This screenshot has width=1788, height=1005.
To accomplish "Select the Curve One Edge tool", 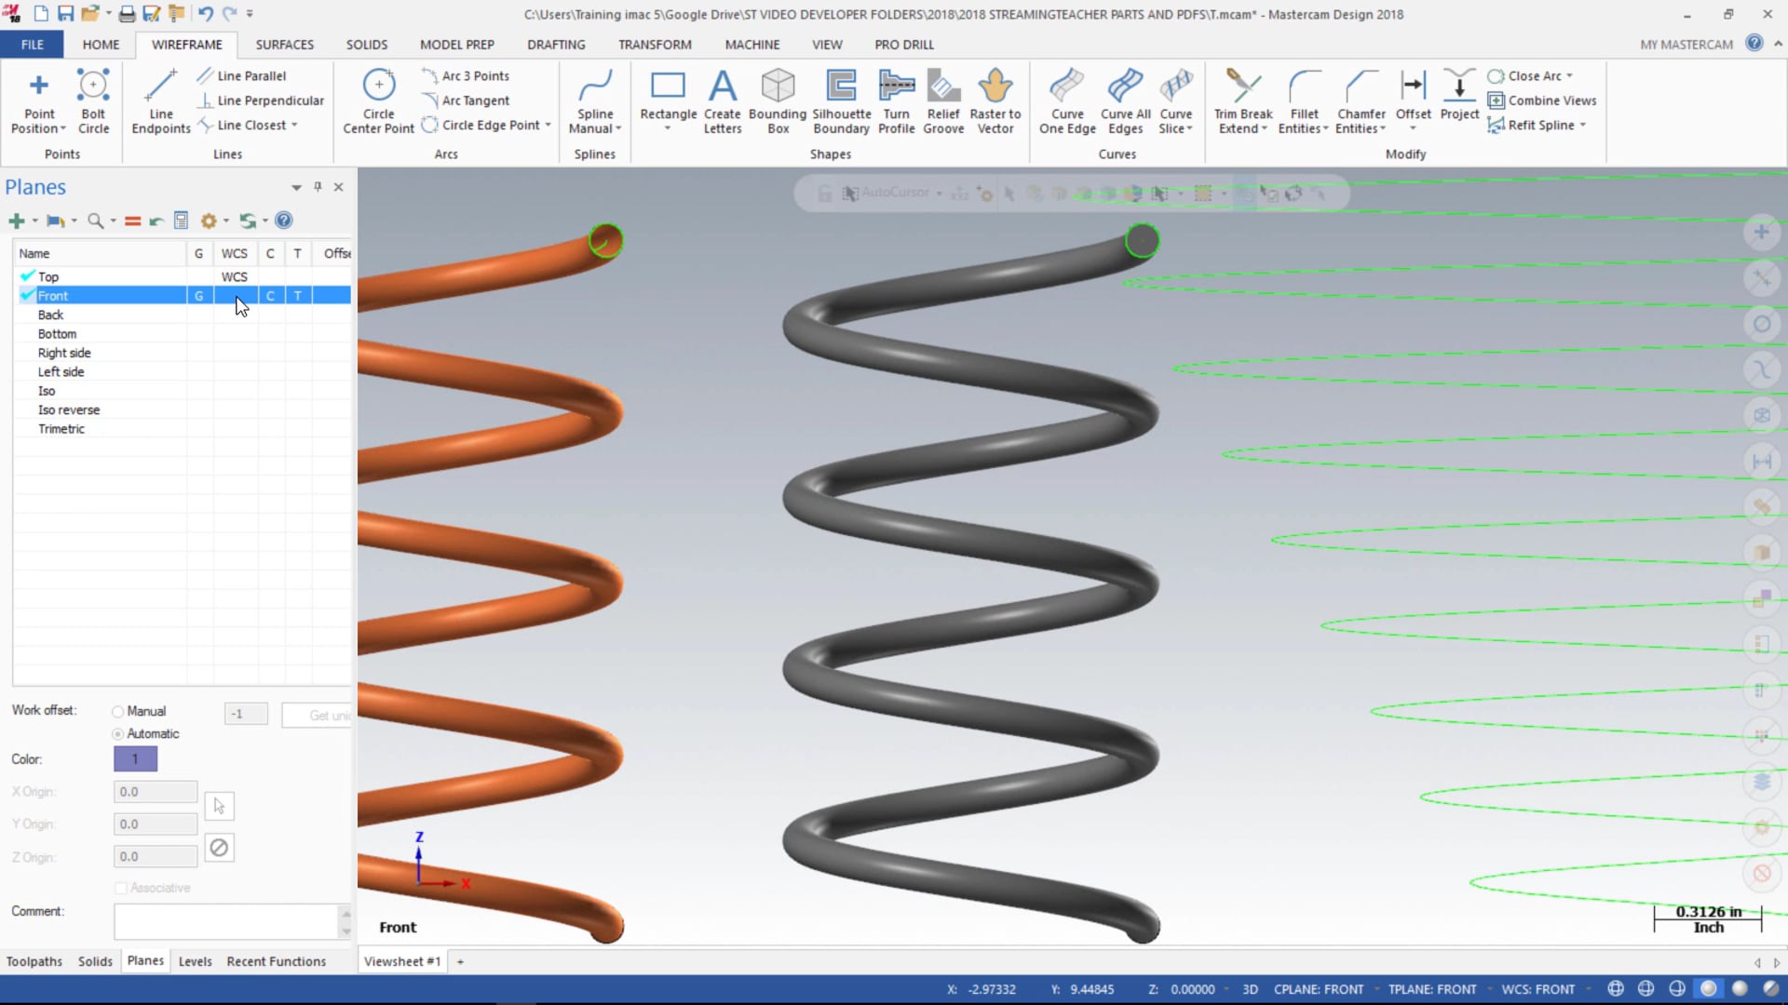I will tap(1067, 100).
